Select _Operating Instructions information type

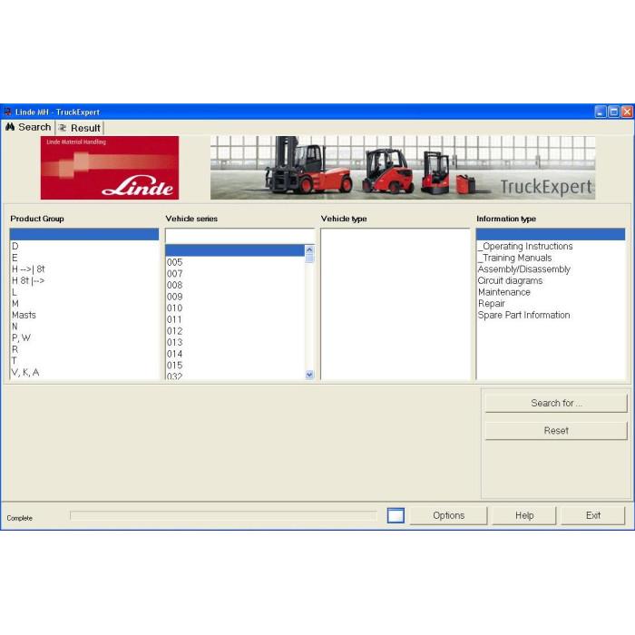[x=551, y=246]
